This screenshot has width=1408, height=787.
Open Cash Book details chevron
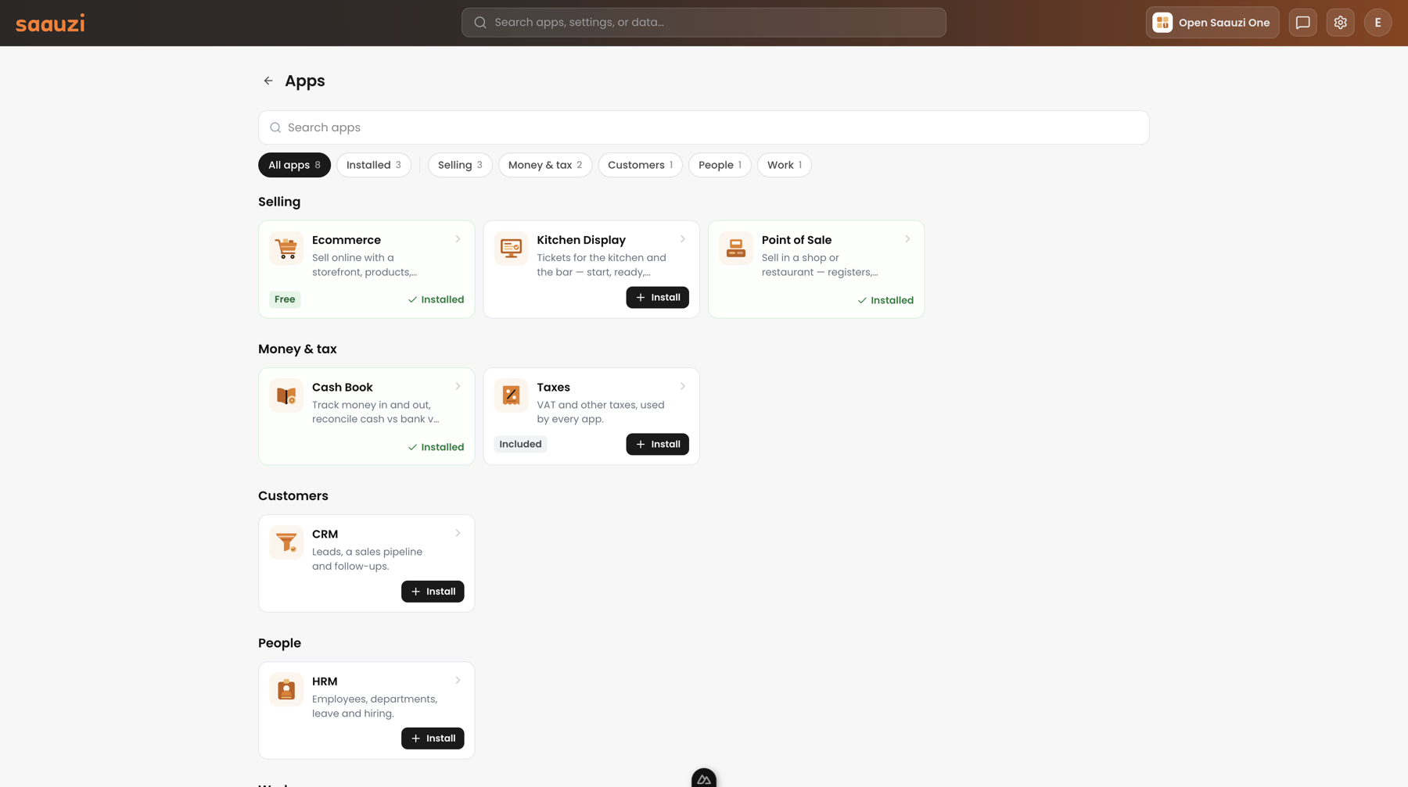(458, 386)
